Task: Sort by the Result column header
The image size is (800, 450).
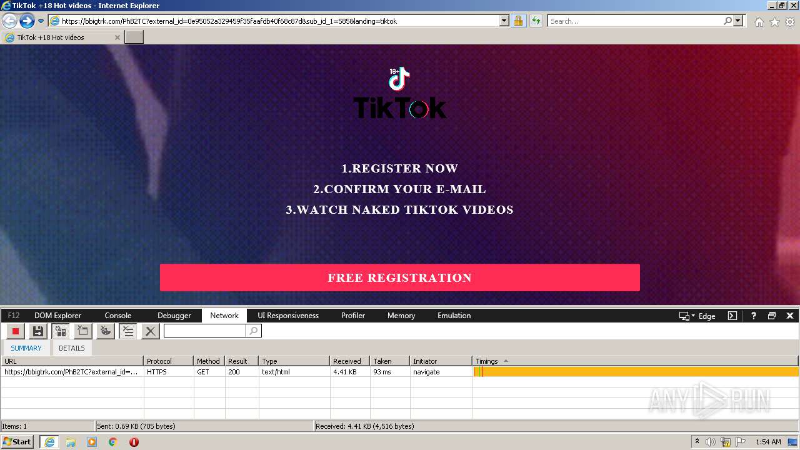Action: 242,361
